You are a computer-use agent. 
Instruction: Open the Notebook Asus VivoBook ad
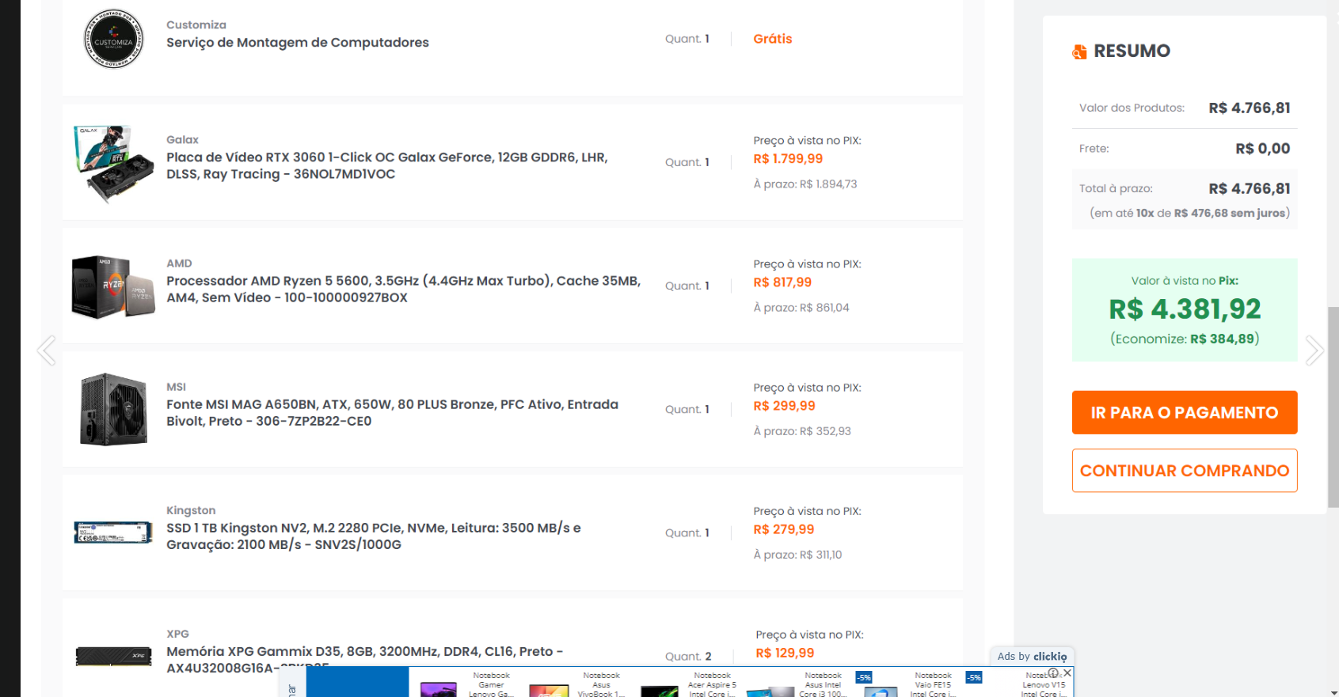[601, 684]
